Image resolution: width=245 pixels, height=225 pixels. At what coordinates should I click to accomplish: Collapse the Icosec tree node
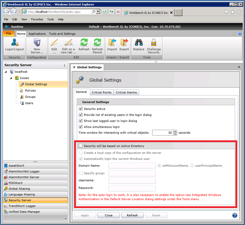(x=11, y=78)
